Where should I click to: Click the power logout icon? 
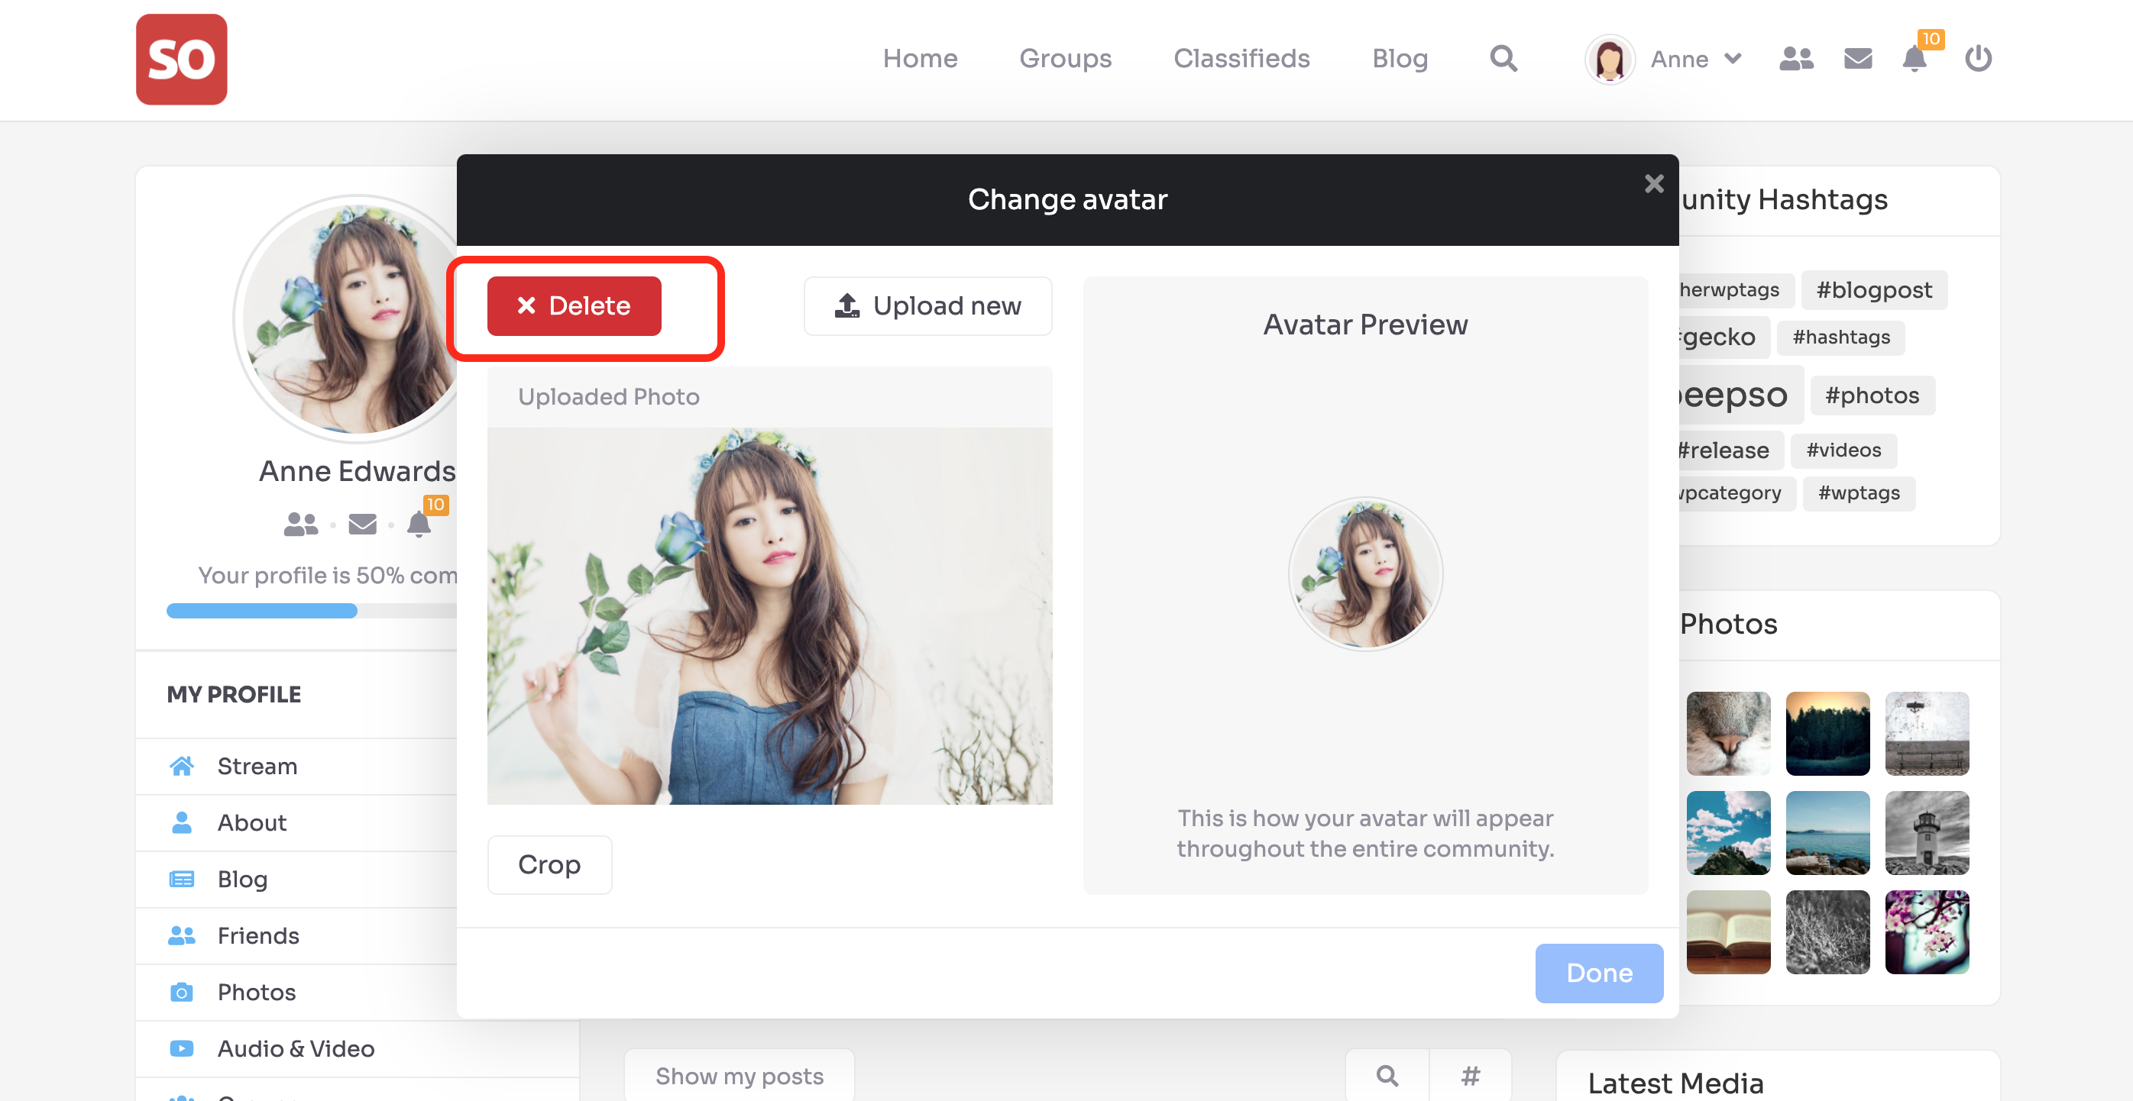[1977, 59]
